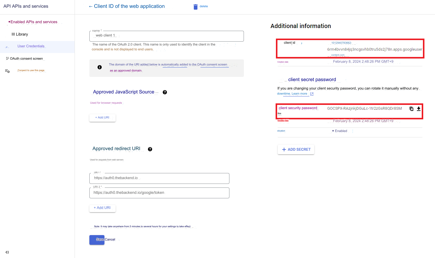Collapse the sidebar with bottom-left arrow
435x258 pixels.
click(x=7, y=252)
